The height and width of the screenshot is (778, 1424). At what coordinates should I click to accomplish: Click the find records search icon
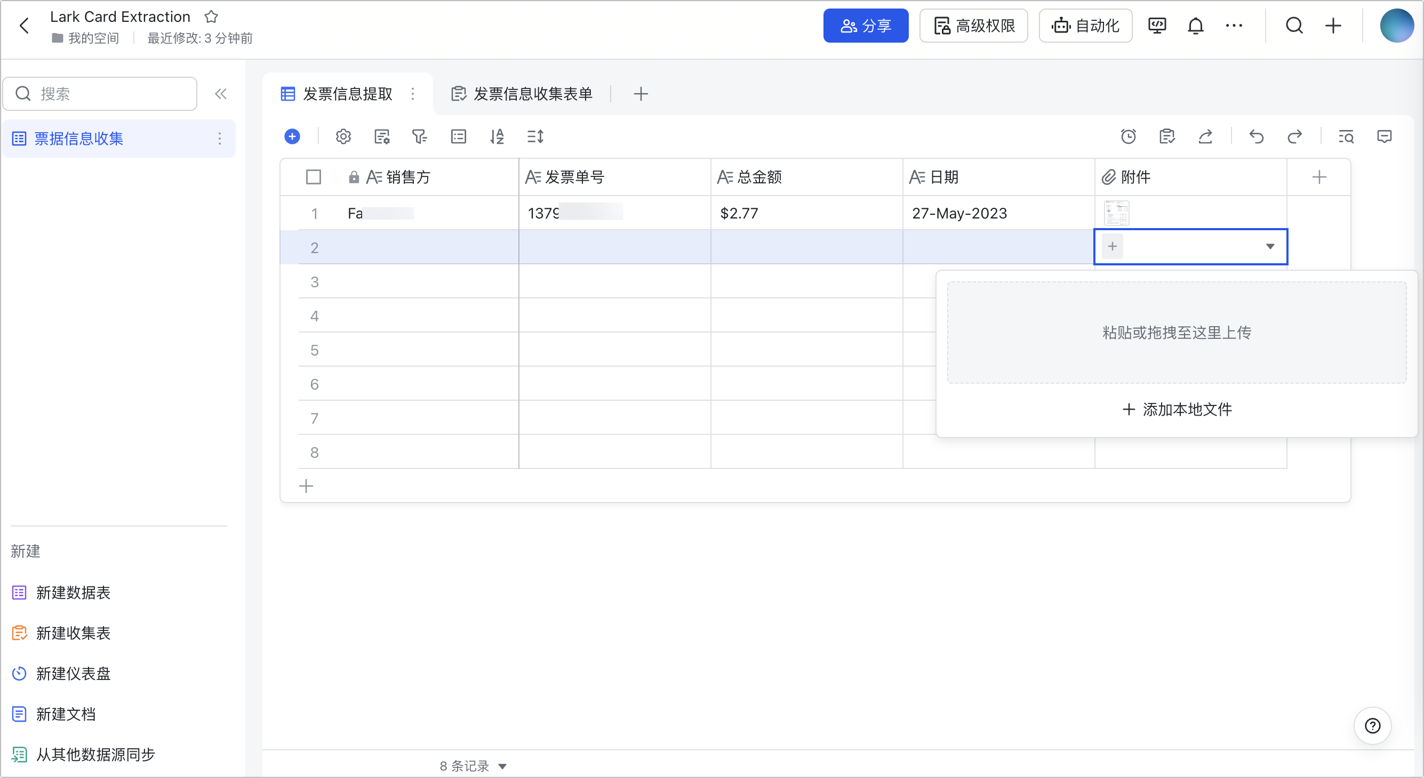click(1346, 136)
